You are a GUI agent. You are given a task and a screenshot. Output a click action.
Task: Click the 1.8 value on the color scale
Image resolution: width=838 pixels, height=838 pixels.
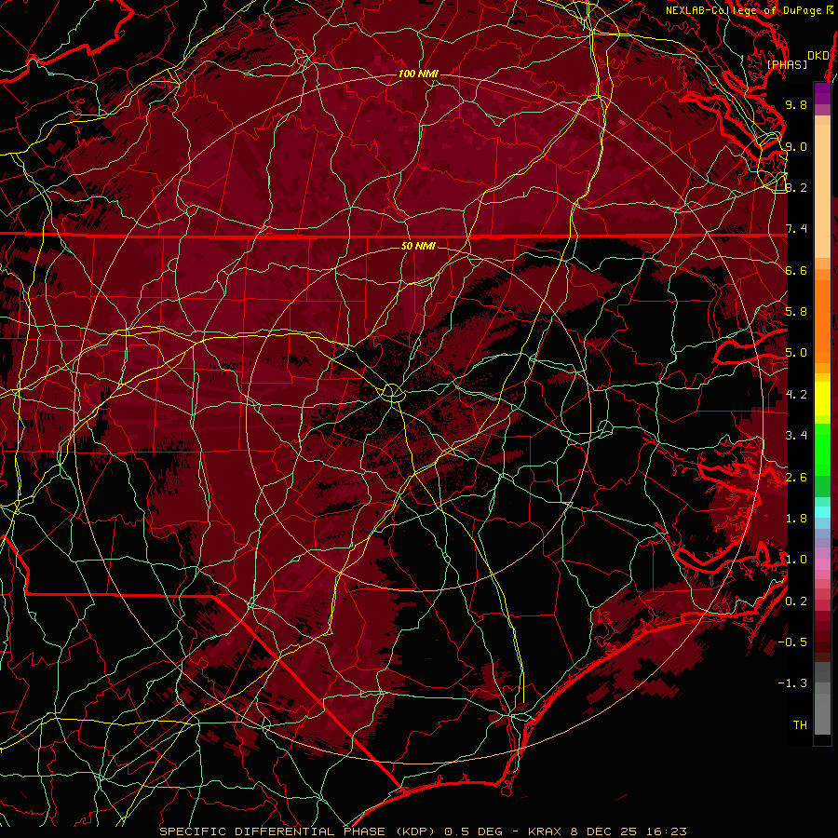796,519
